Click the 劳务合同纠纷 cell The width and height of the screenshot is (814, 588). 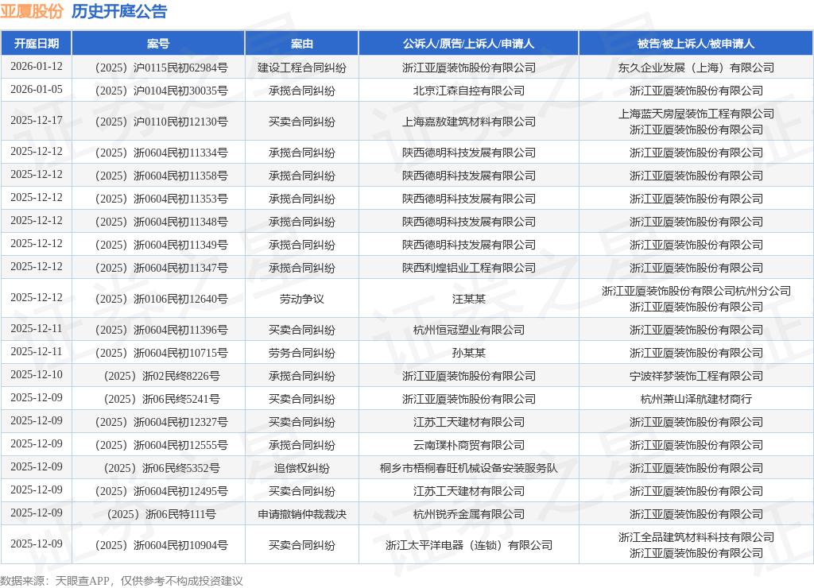click(301, 354)
